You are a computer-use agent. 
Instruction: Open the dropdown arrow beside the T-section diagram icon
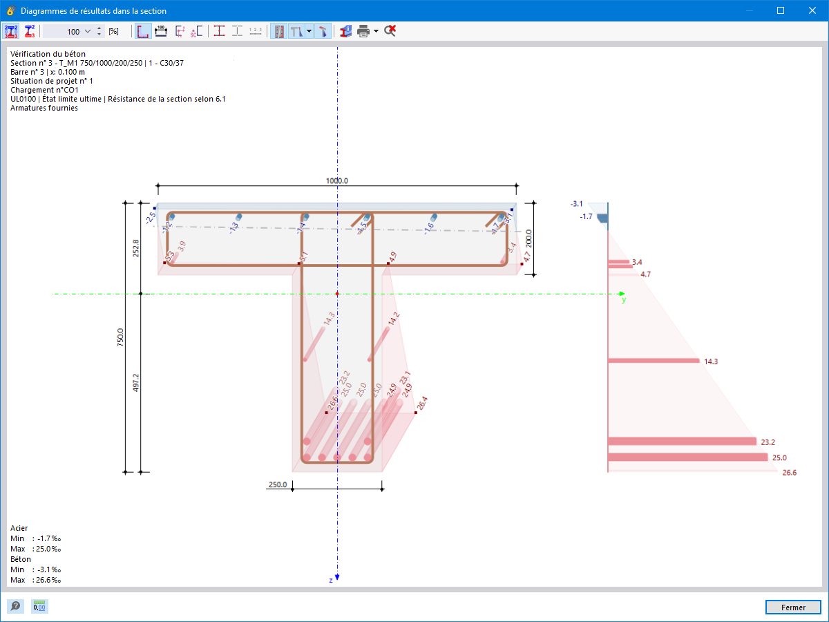click(x=309, y=31)
